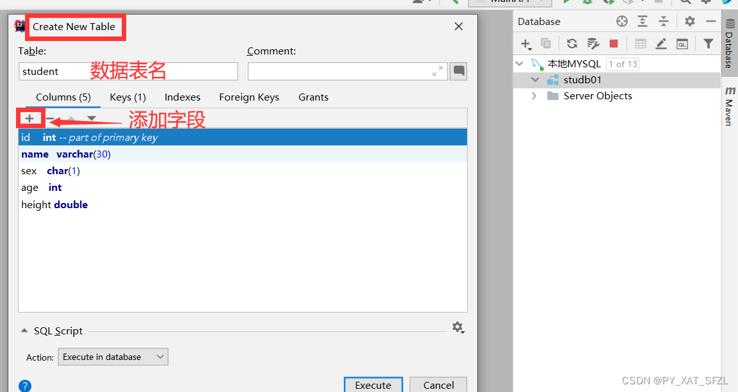
Task: Click the Execute button
Action: click(373, 385)
